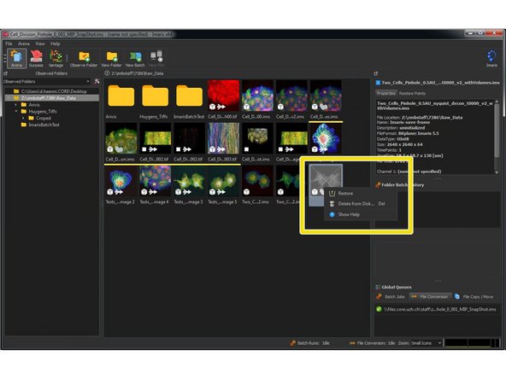
Task: Choose Delete from Disk... in context menu
Action: tap(361, 204)
